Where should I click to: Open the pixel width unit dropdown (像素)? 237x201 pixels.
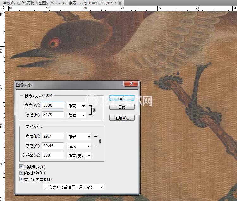(76, 106)
